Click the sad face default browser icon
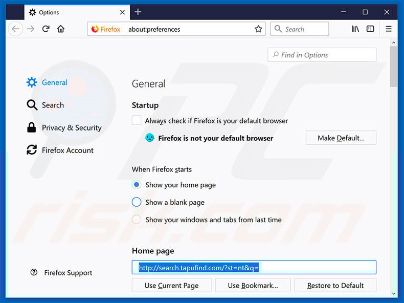Viewport: 404px width, 303px height. [x=150, y=138]
